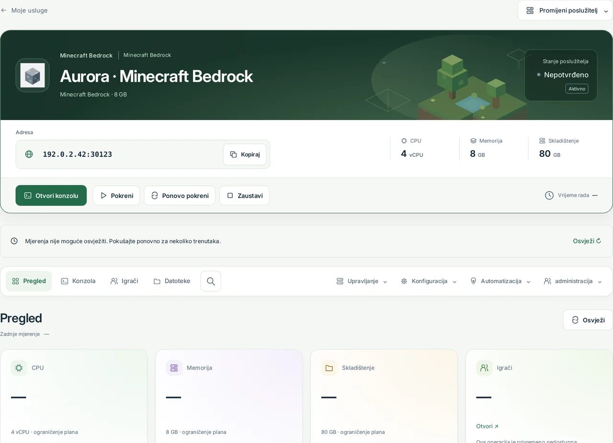
Task: Click Ponovo pokreni to restart the server
Action: 180,195
